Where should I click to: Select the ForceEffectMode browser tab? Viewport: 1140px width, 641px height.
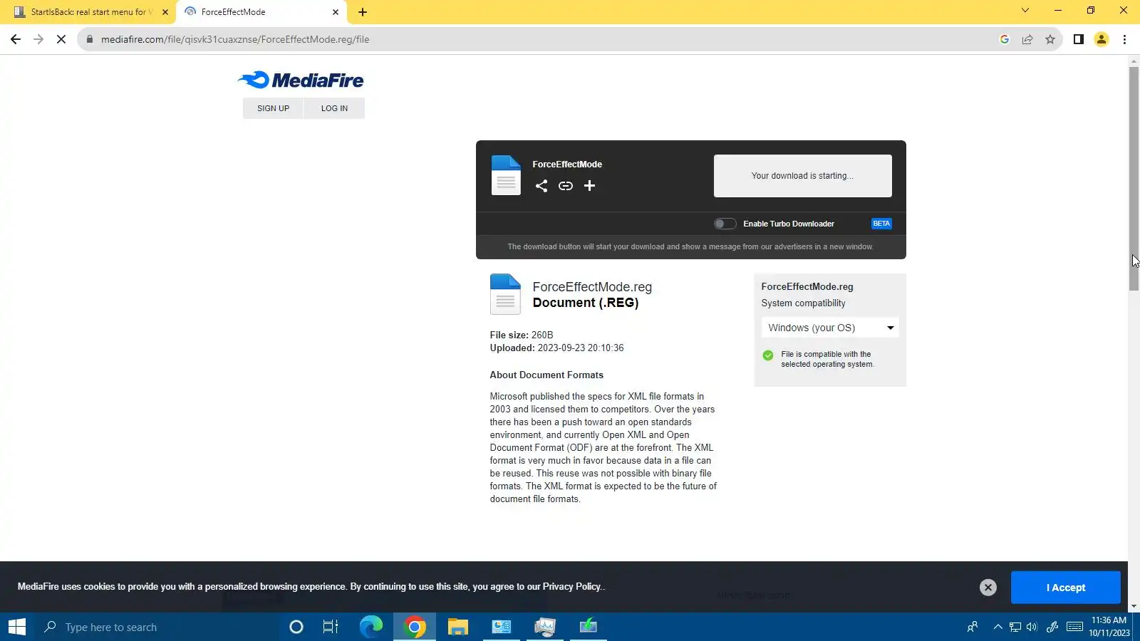(261, 12)
